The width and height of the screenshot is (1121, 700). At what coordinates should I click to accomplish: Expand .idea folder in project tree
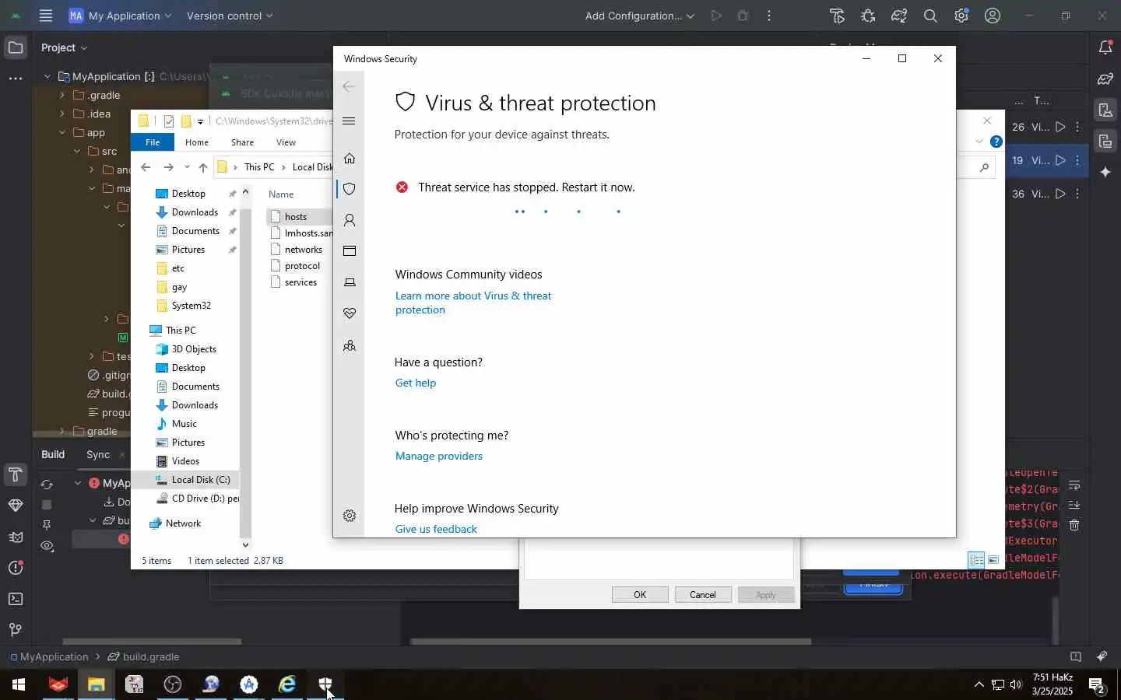62,114
